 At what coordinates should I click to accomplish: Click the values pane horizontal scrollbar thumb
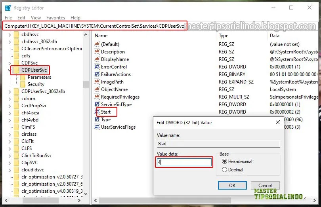point(165,200)
